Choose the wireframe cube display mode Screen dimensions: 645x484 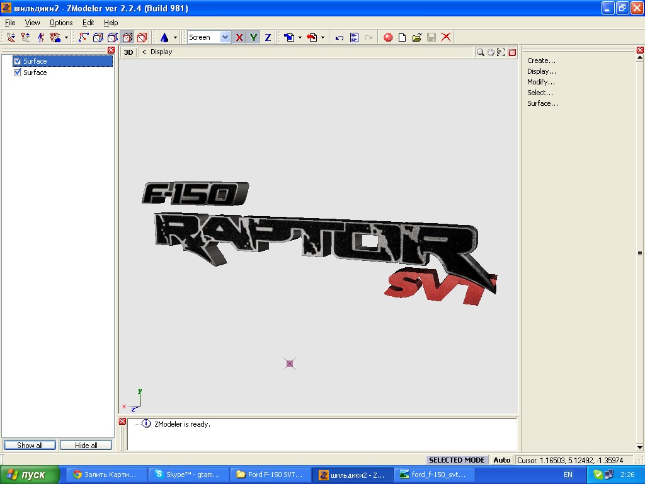coord(98,37)
